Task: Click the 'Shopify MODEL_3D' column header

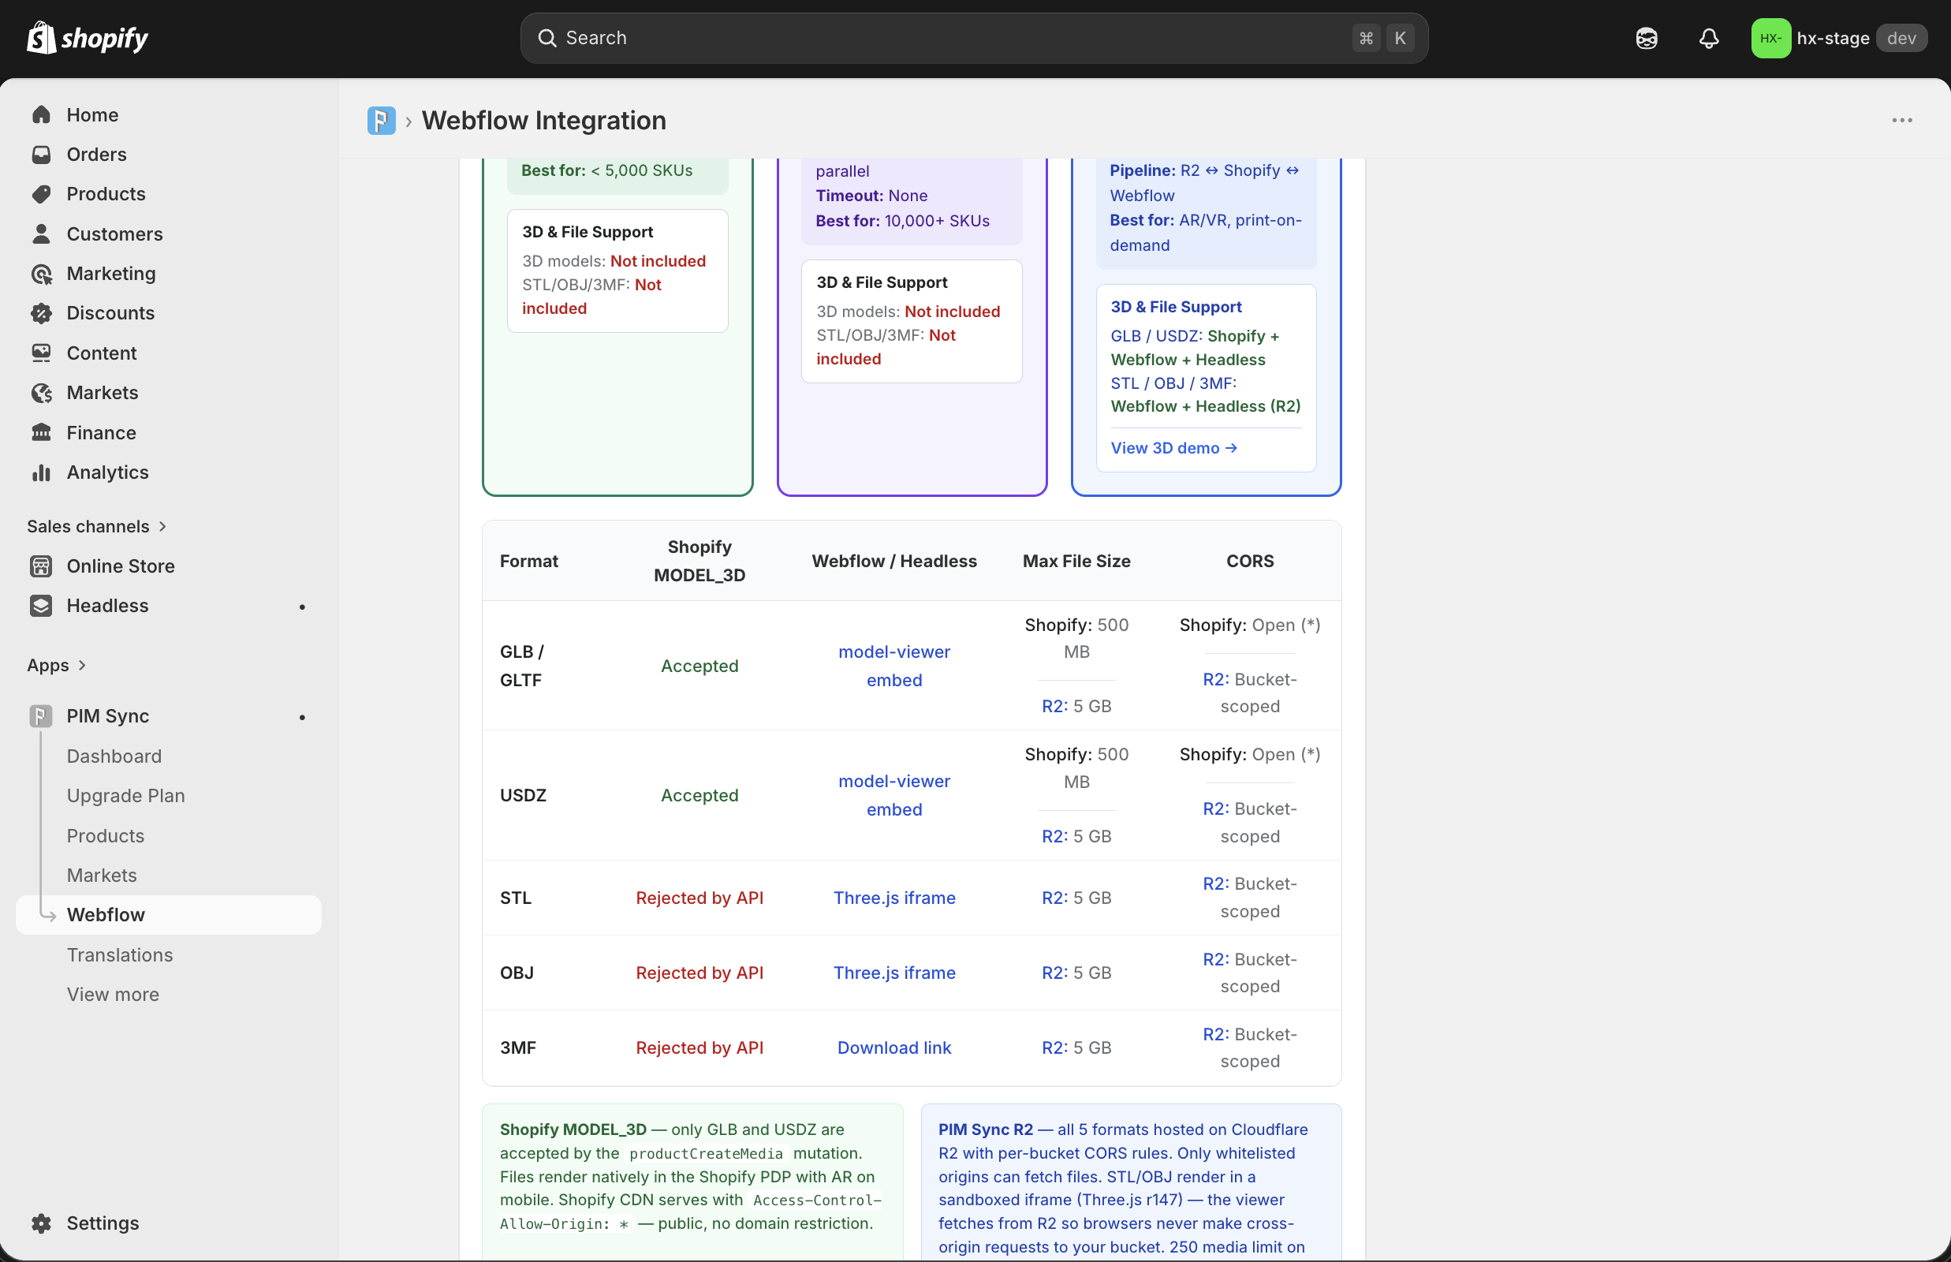Action: click(699, 561)
